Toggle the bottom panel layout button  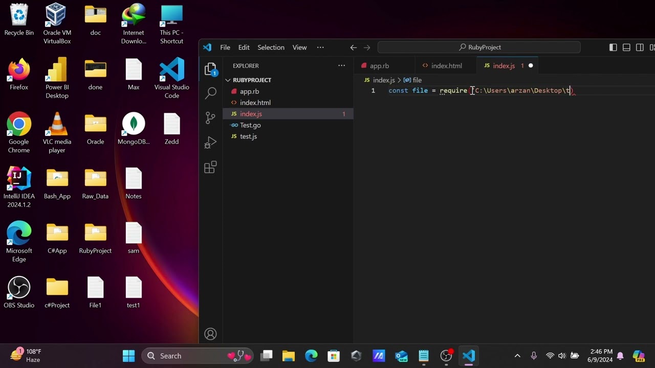coord(626,48)
